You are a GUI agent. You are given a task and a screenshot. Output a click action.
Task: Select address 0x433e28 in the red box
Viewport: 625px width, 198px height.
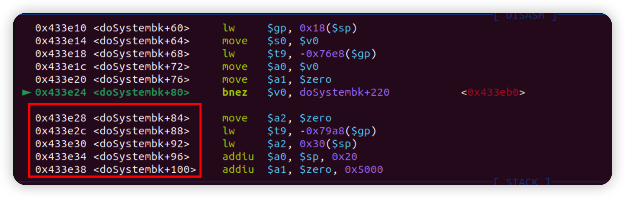click(x=61, y=118)
